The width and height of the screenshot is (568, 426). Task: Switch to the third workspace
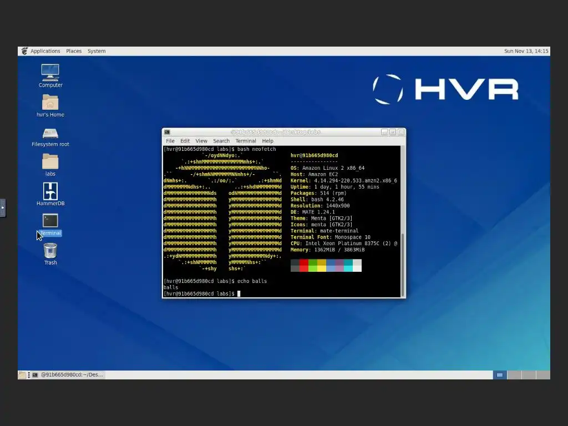tap(529, 375)
